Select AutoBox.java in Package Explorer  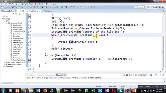(17, 25)
